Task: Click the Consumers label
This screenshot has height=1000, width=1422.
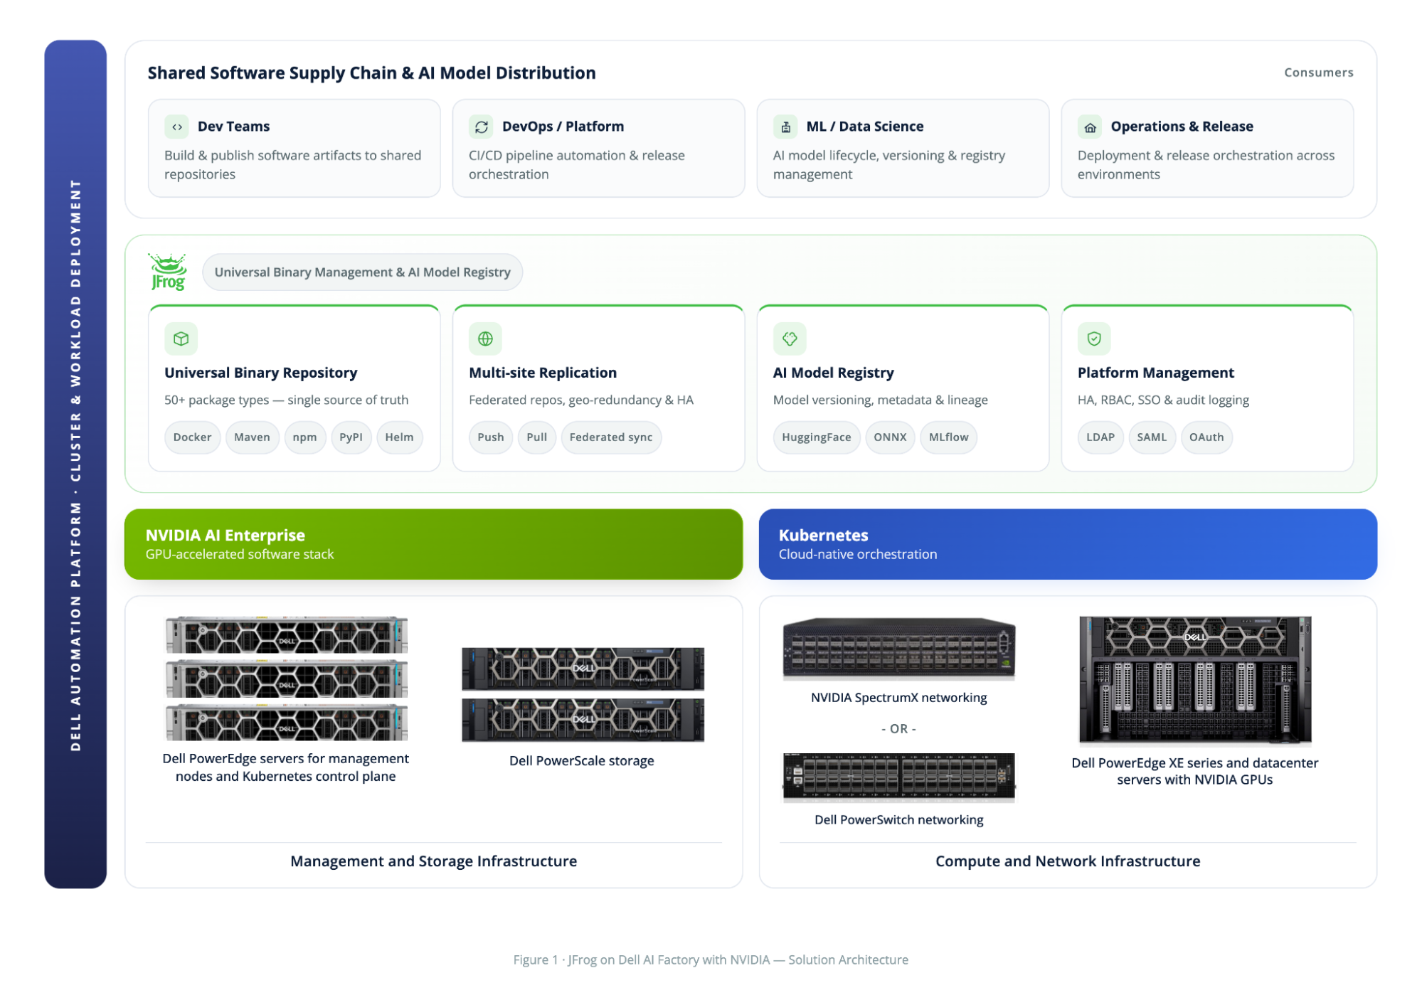Action: [x=1319, y=73]
